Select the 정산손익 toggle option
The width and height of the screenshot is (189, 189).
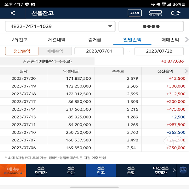22,51
